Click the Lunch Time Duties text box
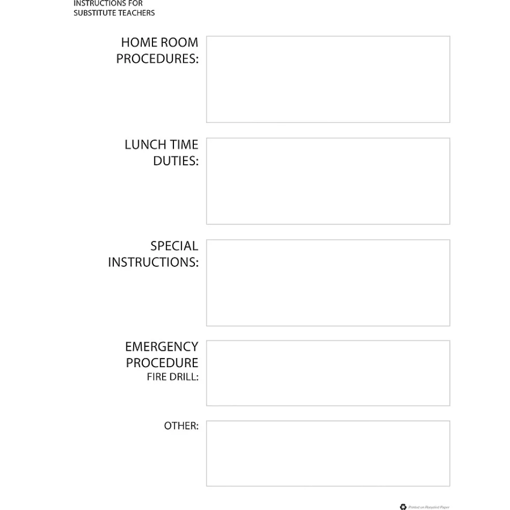The width and height of the screenshot is (510, 510). (328, 181)
